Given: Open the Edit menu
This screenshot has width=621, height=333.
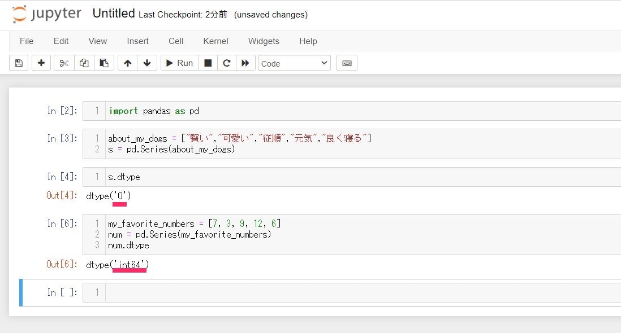Looking at the screenshot, I should click(x=61, y=41).
